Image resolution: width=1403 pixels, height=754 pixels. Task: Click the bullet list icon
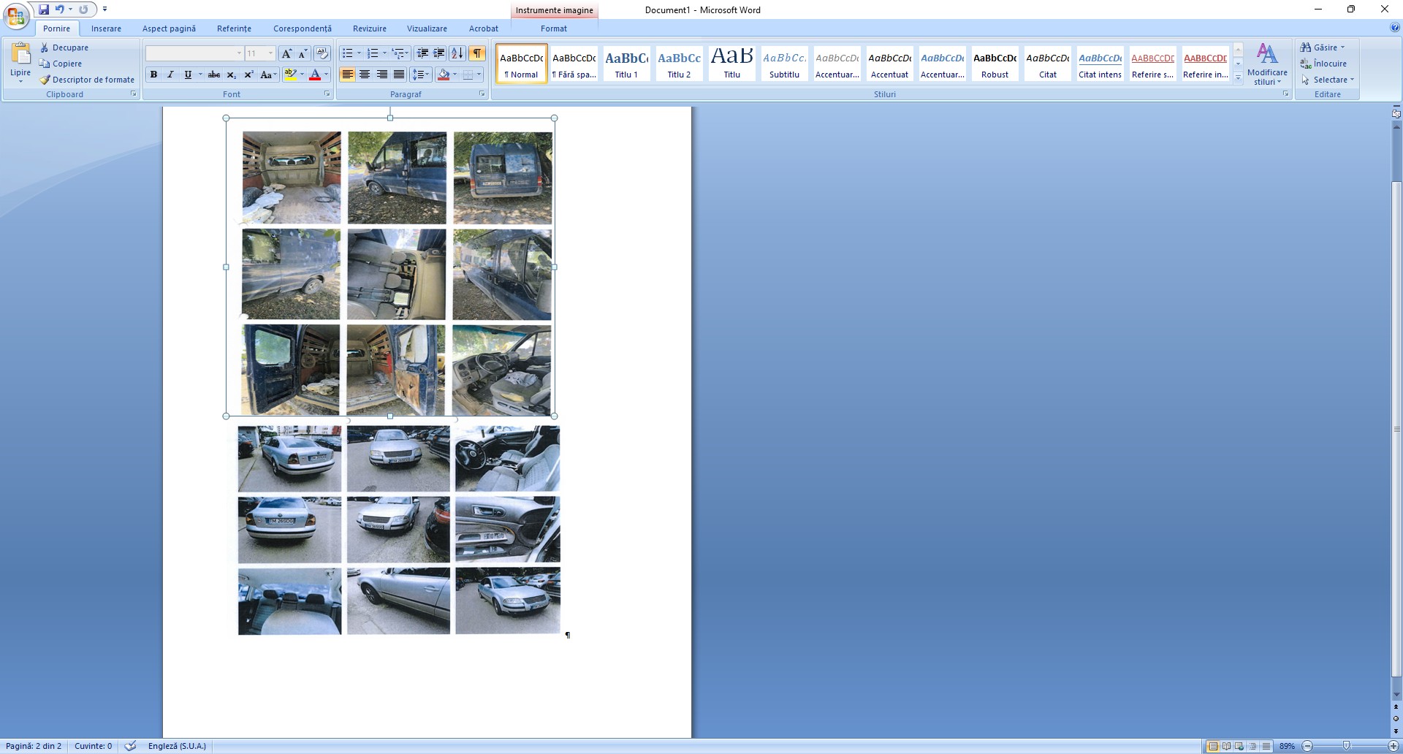pos(348,53)
